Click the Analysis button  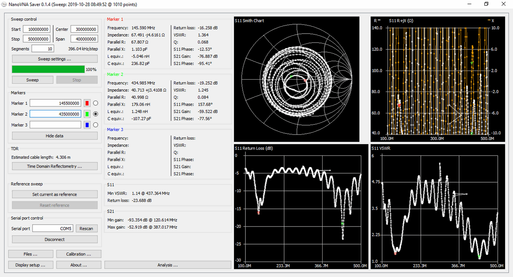(x=167, y=265)
